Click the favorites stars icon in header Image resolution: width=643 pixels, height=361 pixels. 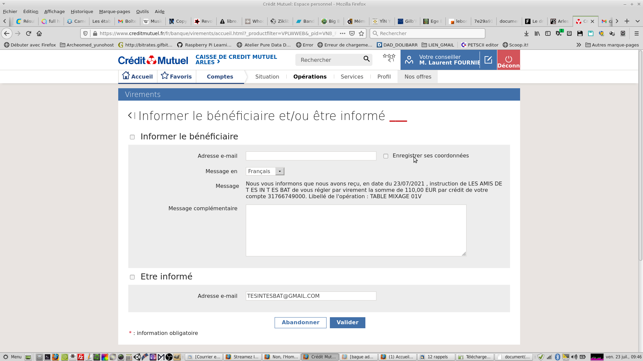389,58
